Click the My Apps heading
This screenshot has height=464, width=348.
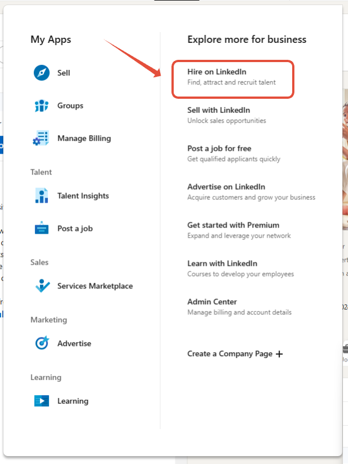point(51,40)
